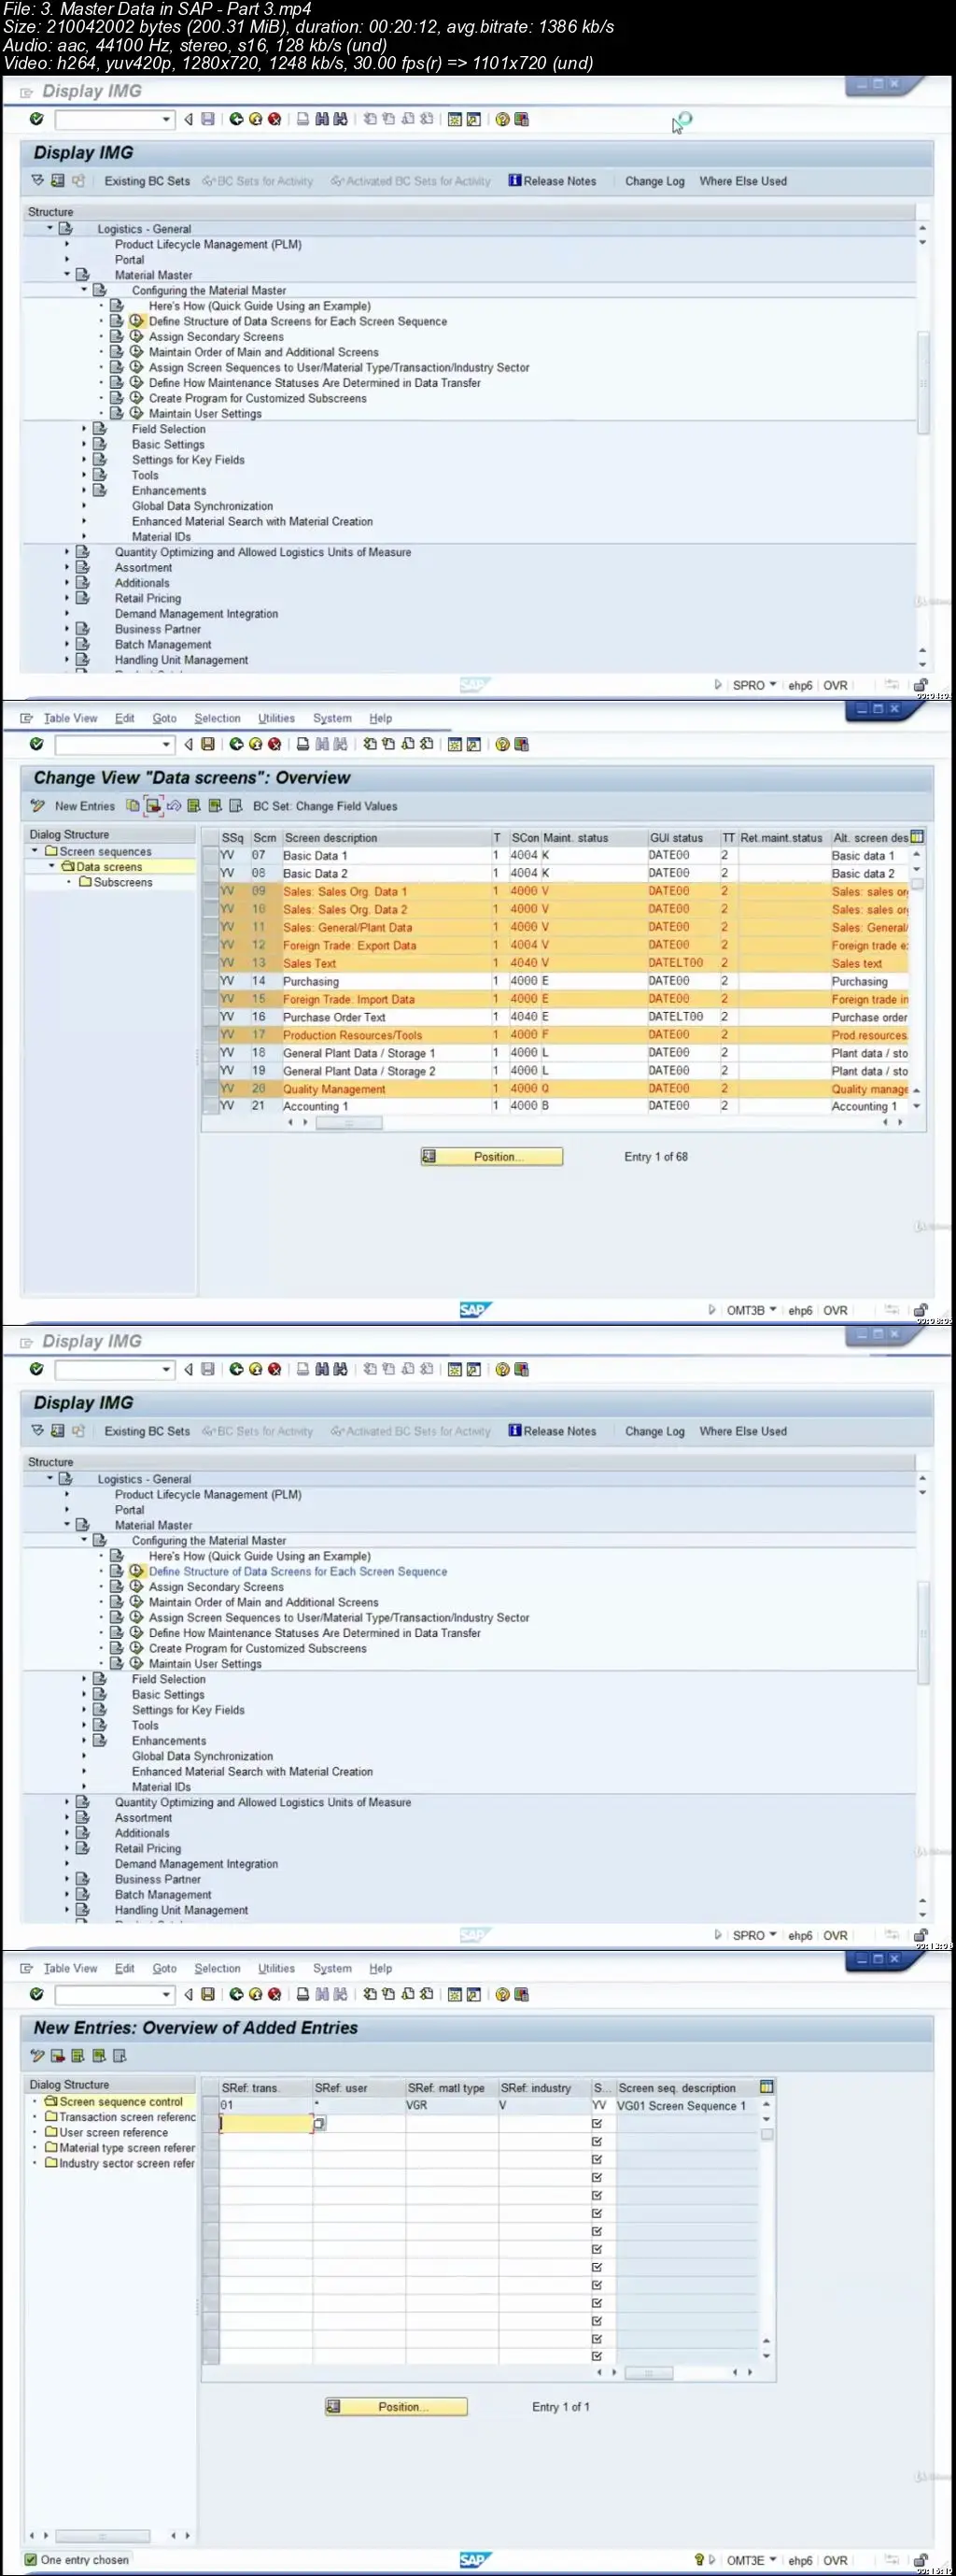The height and width of the screenshot is (2576, 956).
Task: Click green Back icon in Change View toolbar
Action: 236,744
